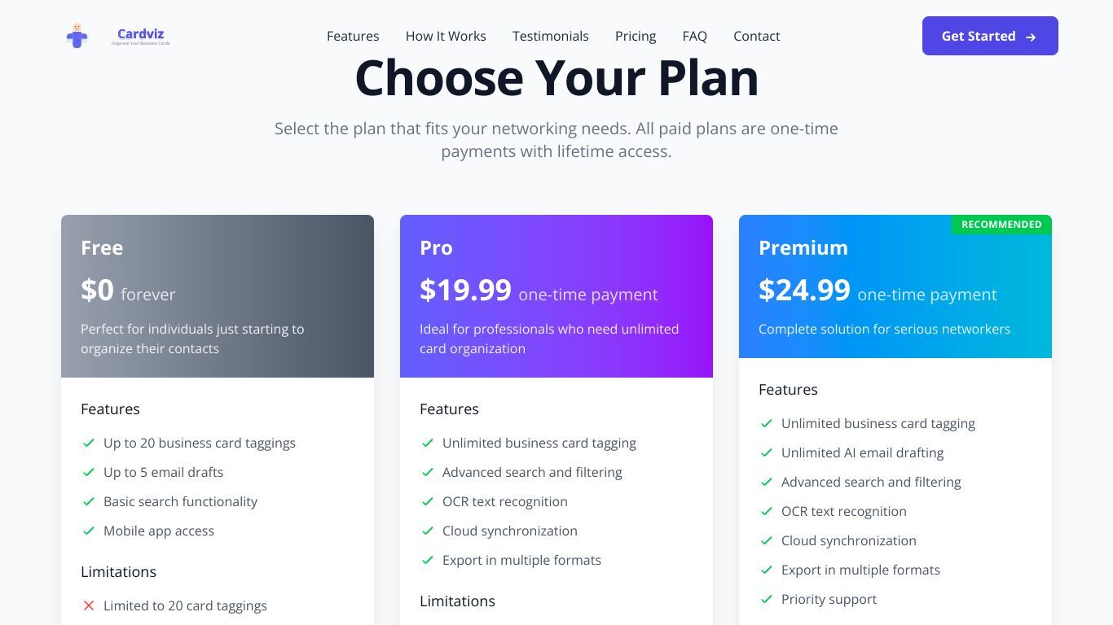Click the checkmark beside Pro OCR text recognition

(428, 501)
